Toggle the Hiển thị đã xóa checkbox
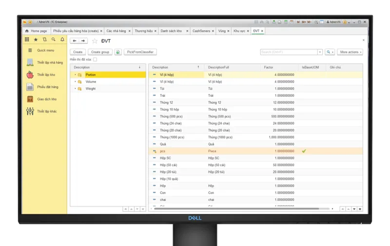 tap(95, 59)
